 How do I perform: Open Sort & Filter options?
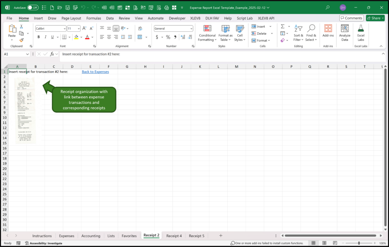(298, 34)
